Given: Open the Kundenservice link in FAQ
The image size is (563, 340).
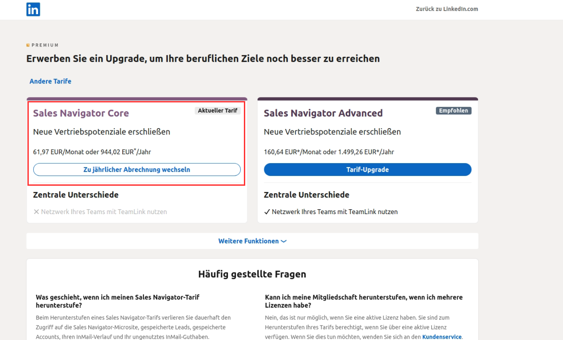Looking at the screenshot, I should point(442,337).
